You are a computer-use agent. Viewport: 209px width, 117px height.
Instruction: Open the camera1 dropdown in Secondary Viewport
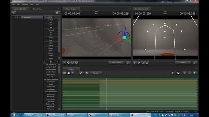(183, 63)
